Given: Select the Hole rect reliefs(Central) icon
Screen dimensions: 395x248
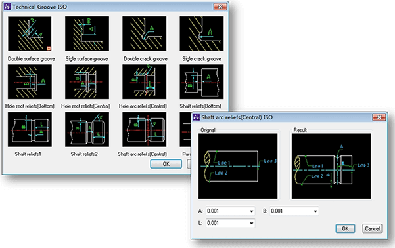Looking at the screenshot, I should click(x=87, y=82).
